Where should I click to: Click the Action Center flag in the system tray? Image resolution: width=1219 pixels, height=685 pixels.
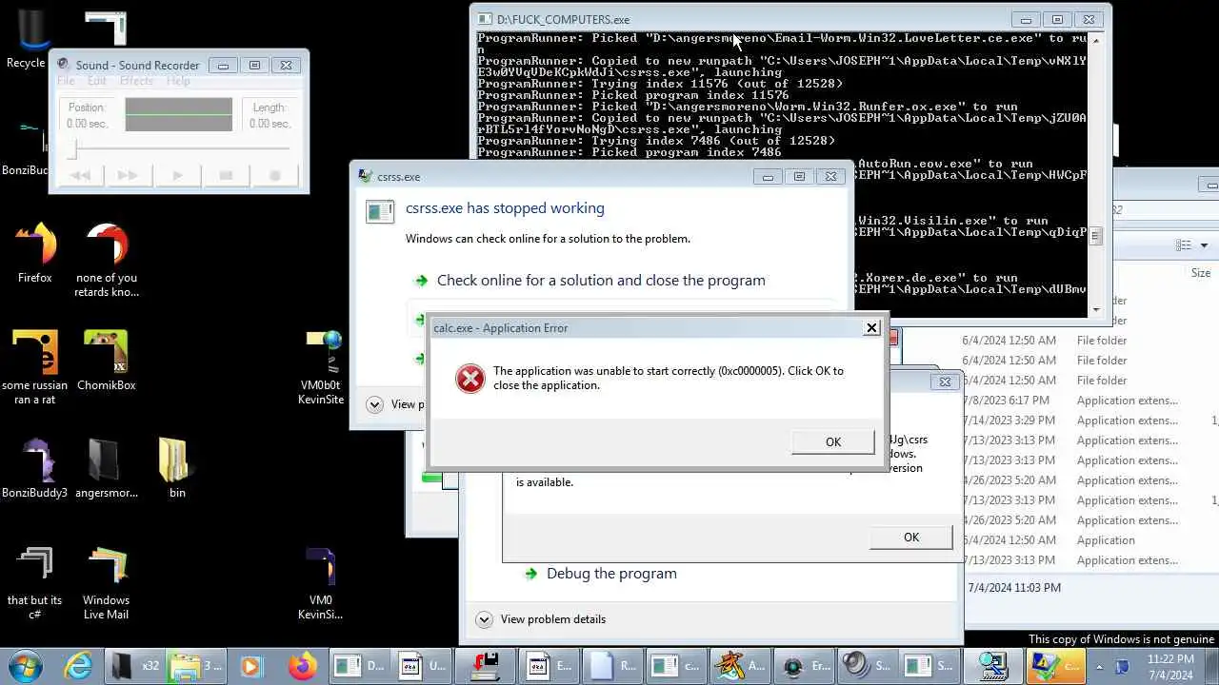click(1122, 666)
